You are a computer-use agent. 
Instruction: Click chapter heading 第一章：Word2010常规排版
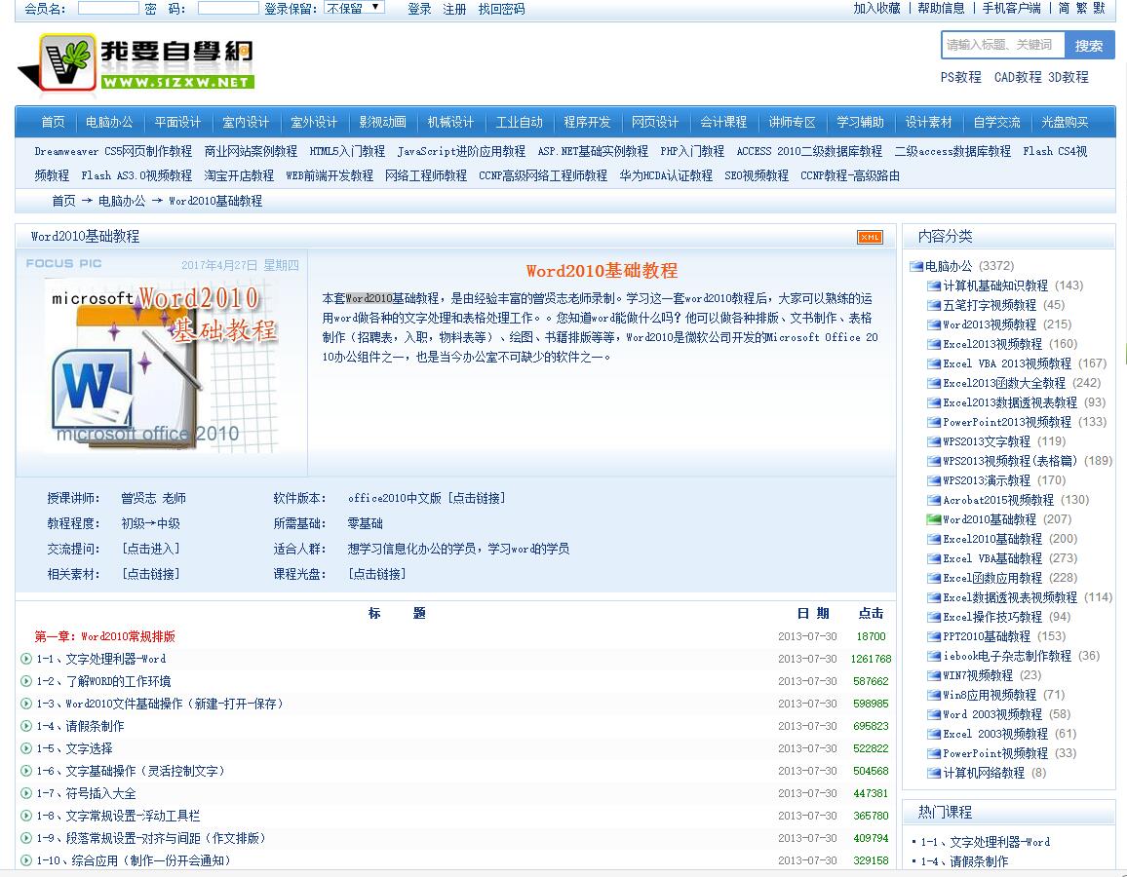point(105,636)
